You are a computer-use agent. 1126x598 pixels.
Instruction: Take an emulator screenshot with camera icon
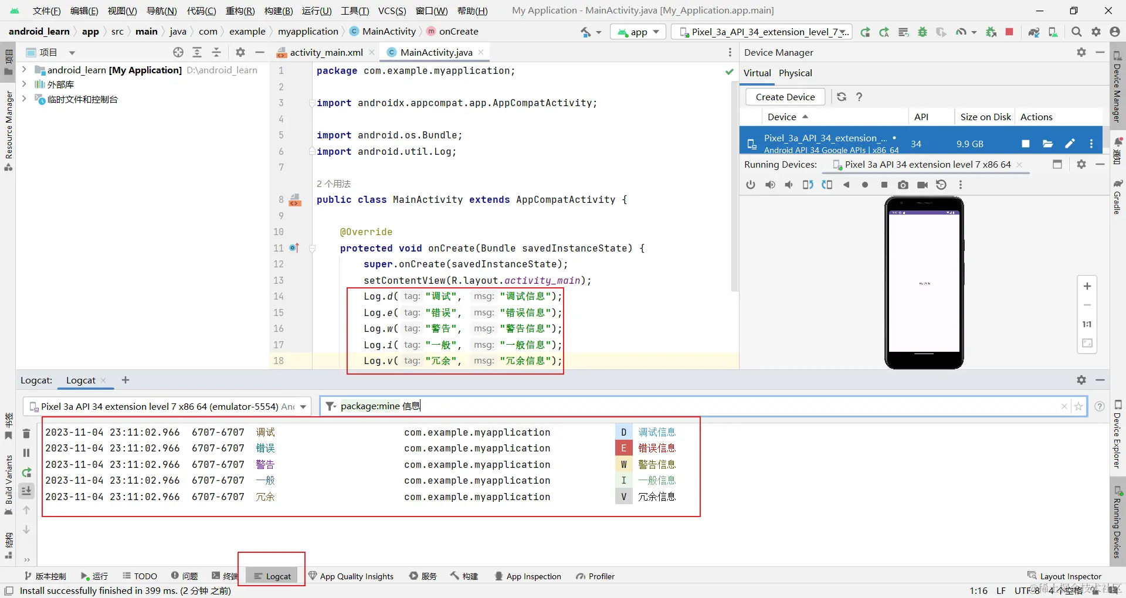[903, 185]
